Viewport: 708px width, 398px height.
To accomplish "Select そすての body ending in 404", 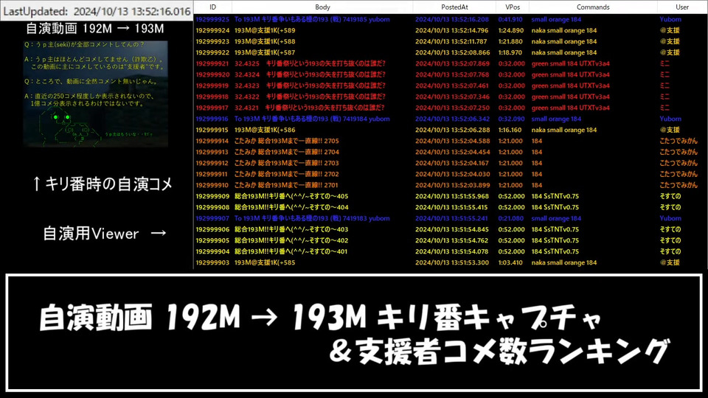I will click(x=291, y=207).
